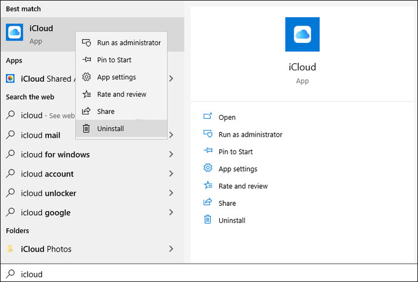Choose Pin to Start in the context menu
This screenshot has height=282, width=418.
tap(122, 60)
